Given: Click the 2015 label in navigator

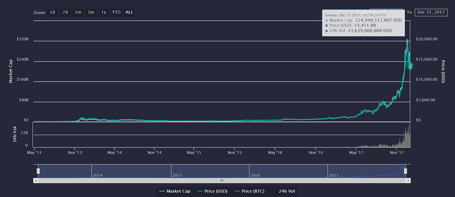Looking at the screenshot, I should (x=177, y=175).
